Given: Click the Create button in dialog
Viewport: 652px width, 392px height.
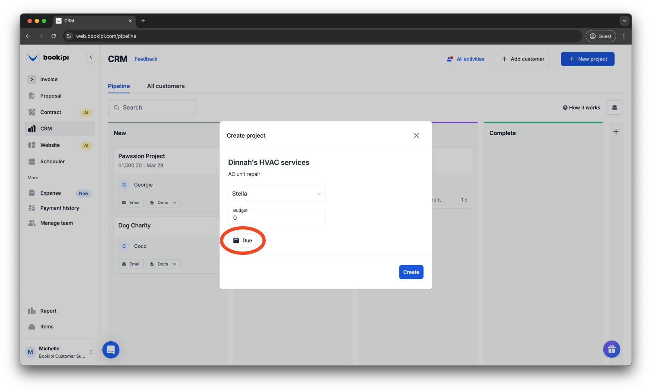Looking at the screenshot, I should 411,272.
